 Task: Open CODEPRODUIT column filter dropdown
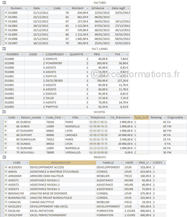click(x=66, y=55)
